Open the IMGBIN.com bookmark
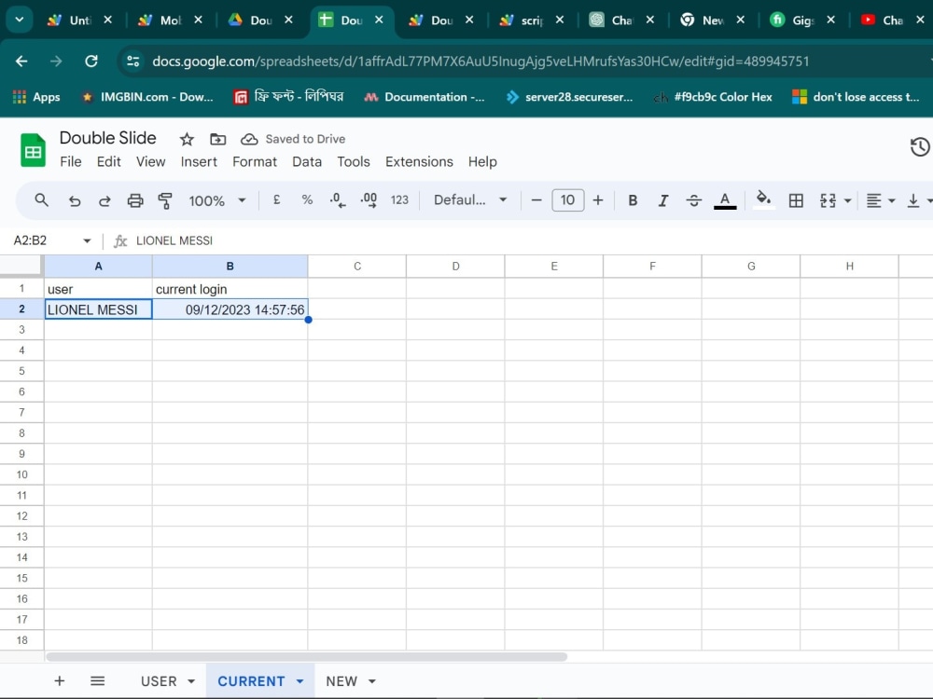The height and width of the screenshot is (699, 933). tap(147, 97)
